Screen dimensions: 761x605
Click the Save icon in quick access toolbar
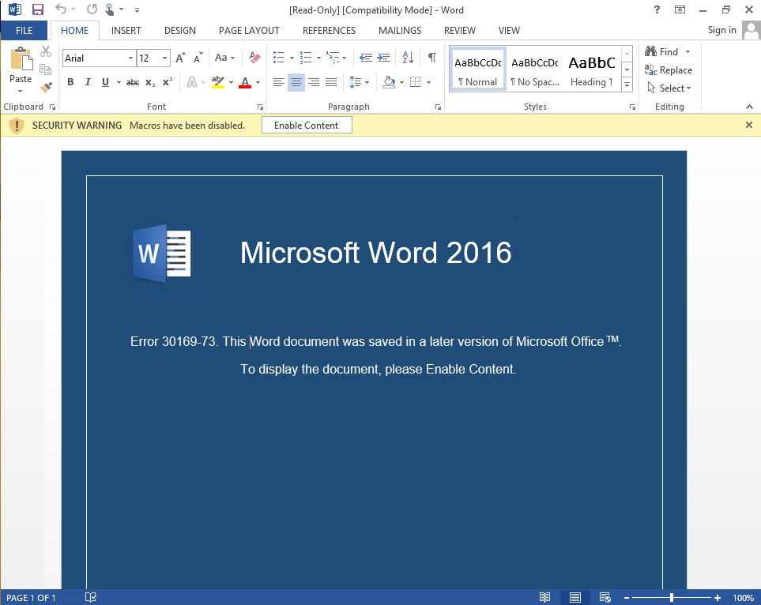[x=37, y=9]
